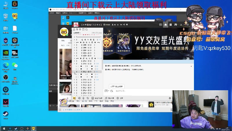Click the record circle icon in YY toolbar
This screenshot has width=232, height=131.
click(x=118, y=98)
